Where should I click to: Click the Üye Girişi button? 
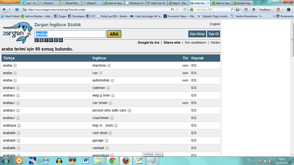click(197, 34)
